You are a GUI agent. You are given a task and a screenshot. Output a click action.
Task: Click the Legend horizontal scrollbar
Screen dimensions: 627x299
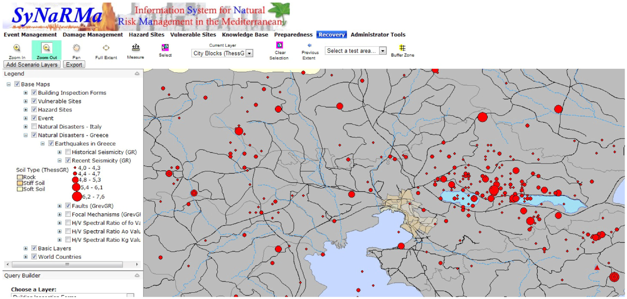67,265
